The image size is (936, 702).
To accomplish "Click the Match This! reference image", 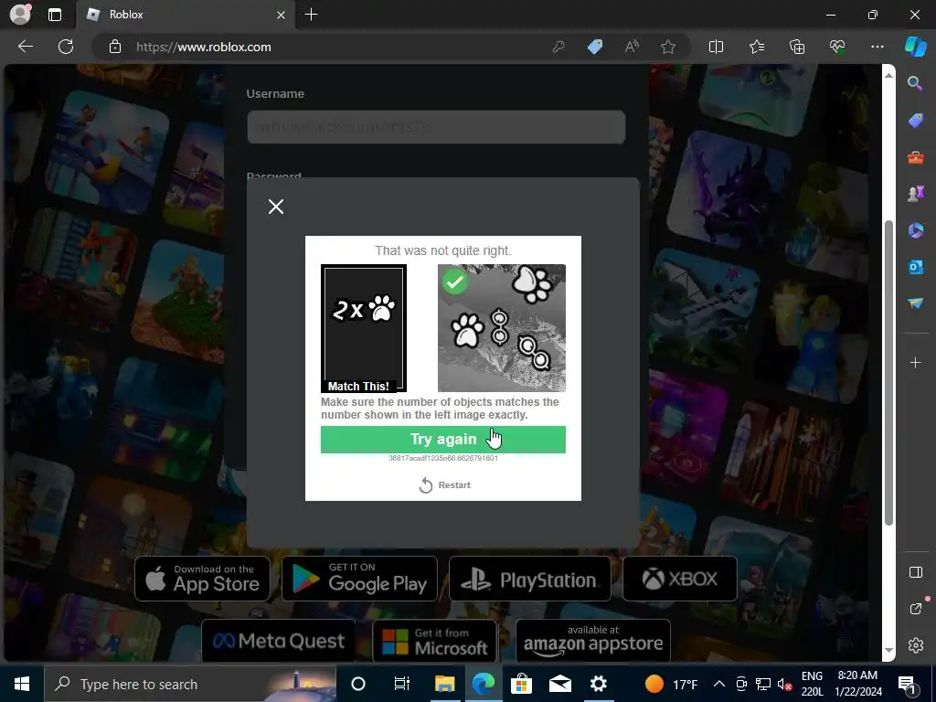I will (364, 328).
